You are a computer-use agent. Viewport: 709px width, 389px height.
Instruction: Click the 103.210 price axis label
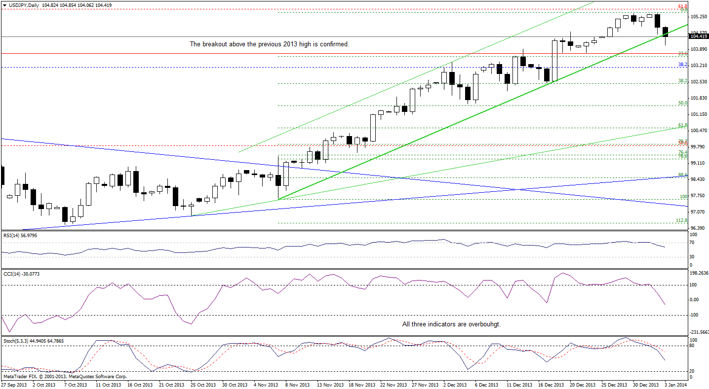coord(698,65)
